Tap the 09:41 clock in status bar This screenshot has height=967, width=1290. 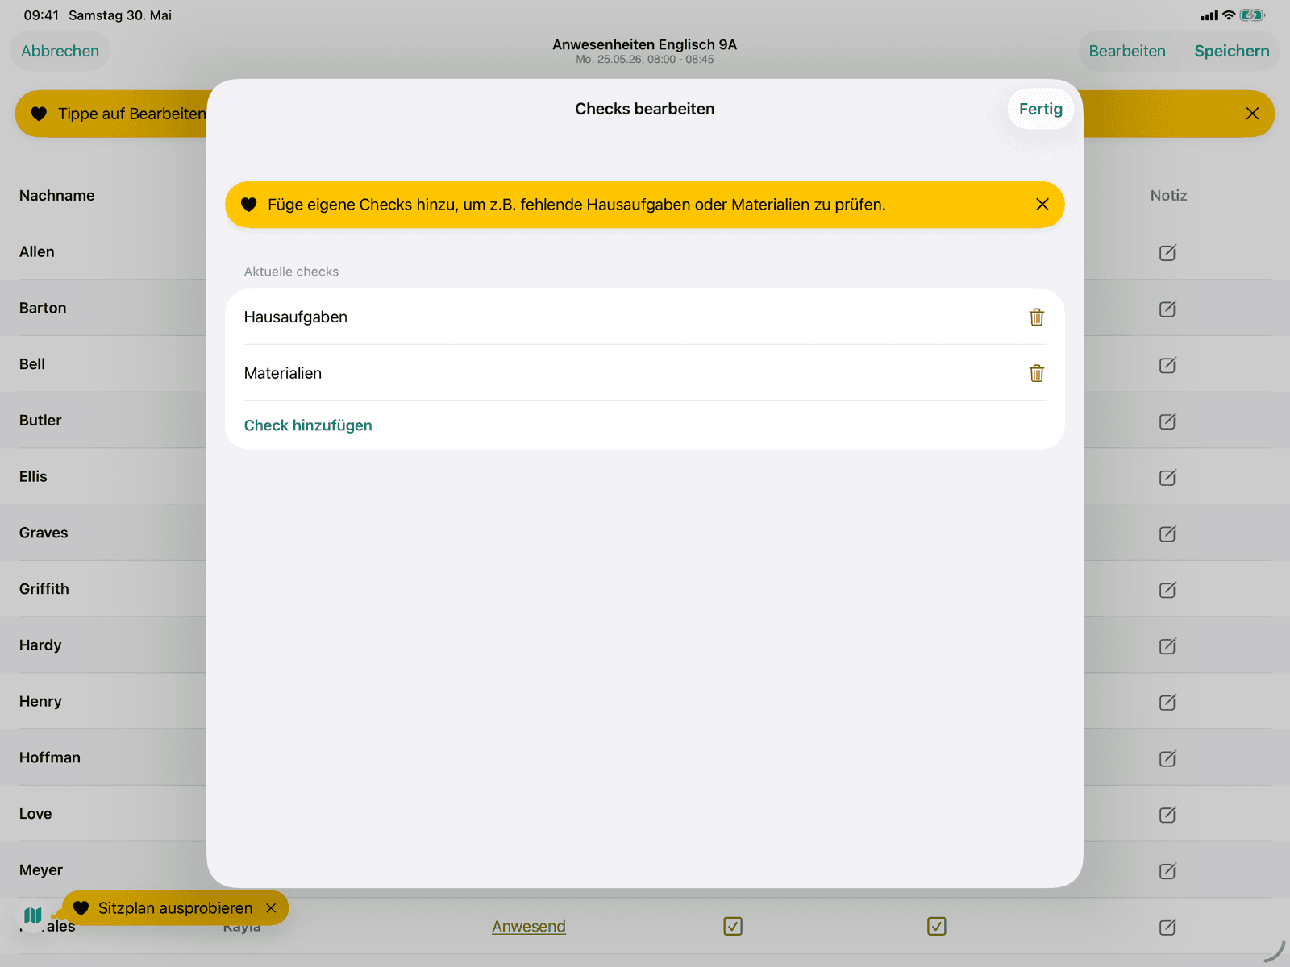pos(41,15)
